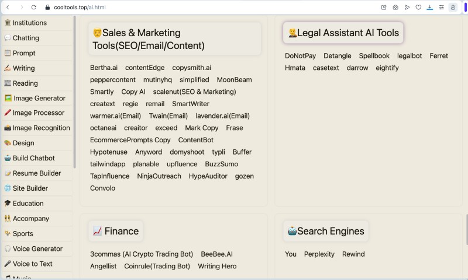Click the Sales & Marketing Tools heading
This screenshot has width=468, height=280.
click(x=174, y=39)
